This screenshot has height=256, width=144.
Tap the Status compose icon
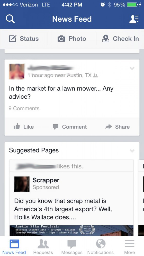(x=13, y=39)
